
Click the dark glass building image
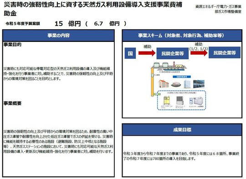pos(199,84)
